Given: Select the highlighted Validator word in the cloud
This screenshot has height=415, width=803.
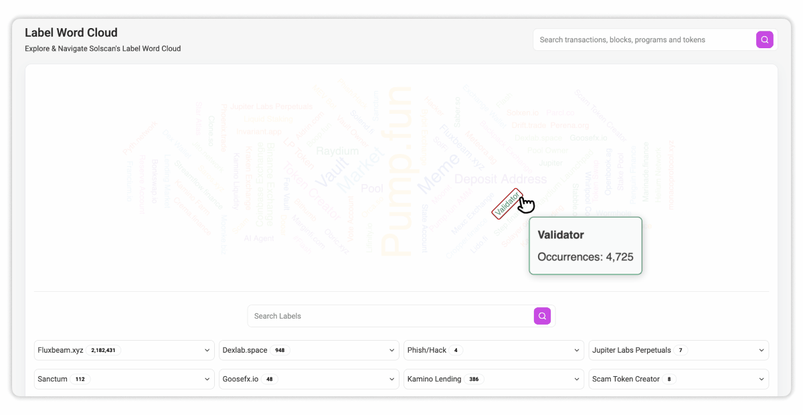Looking at the screenshot, I should pyautogui.click(x=507, y=203).
